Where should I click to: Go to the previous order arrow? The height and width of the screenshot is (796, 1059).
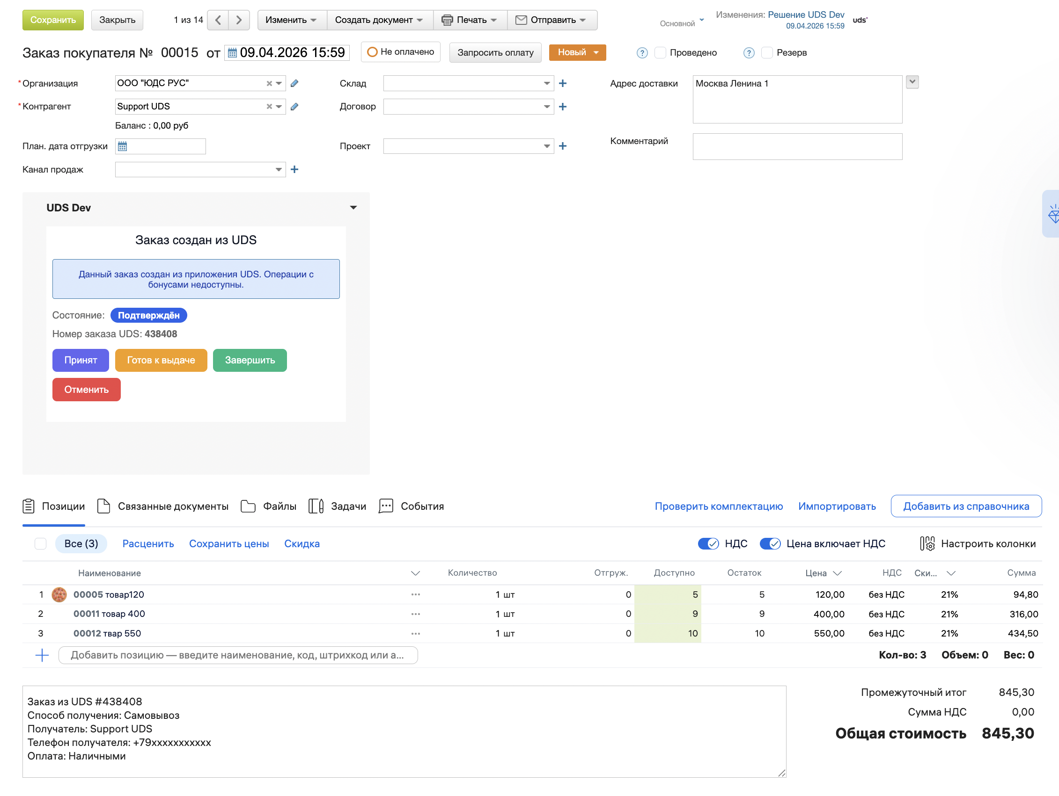click(218, 20)
